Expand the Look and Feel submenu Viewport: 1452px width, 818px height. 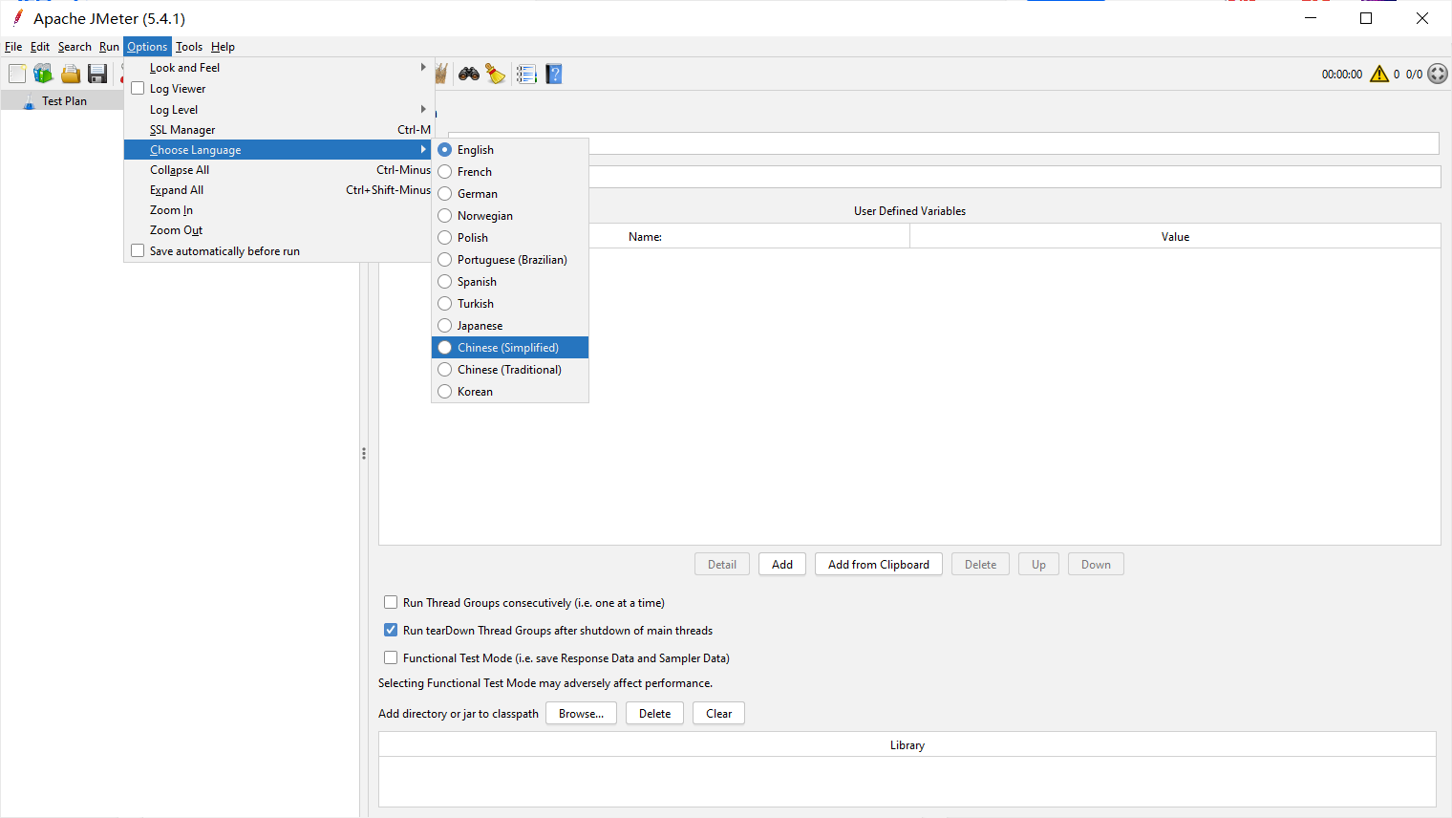278,68
